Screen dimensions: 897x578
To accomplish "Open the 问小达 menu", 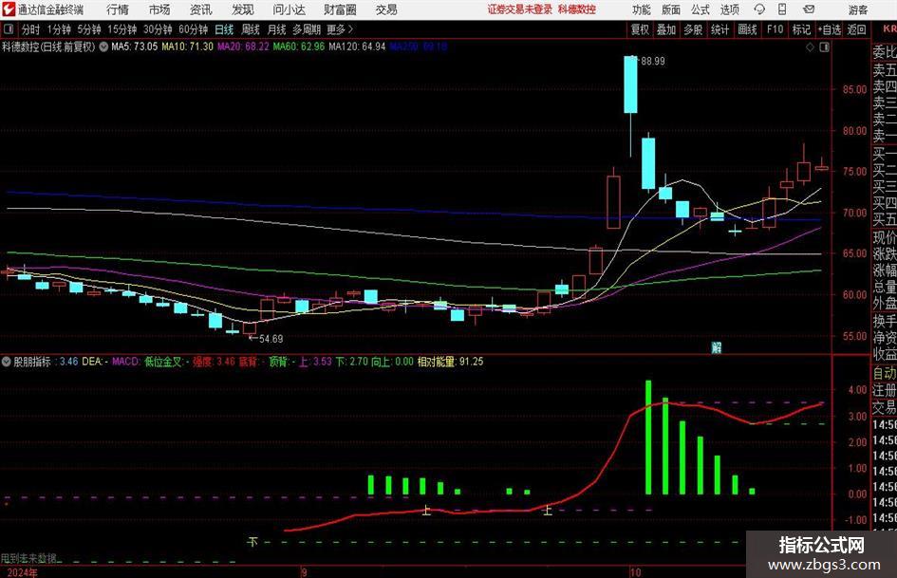I will click(x=289, y=9).
